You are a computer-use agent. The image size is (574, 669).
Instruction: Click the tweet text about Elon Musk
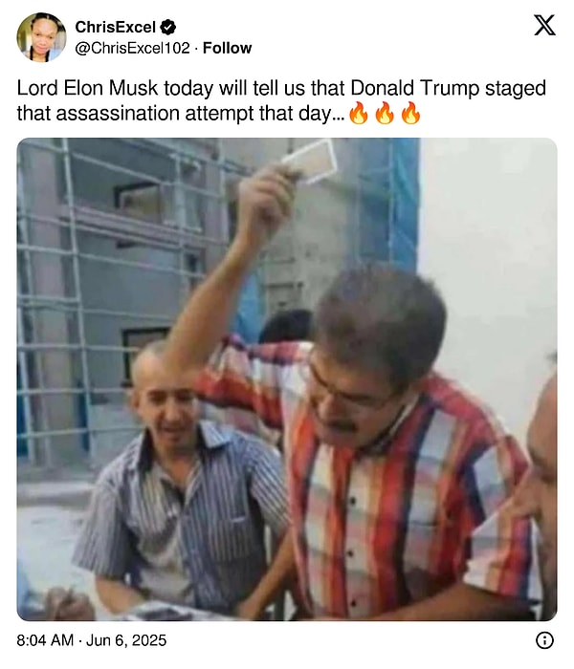[281, 100]
